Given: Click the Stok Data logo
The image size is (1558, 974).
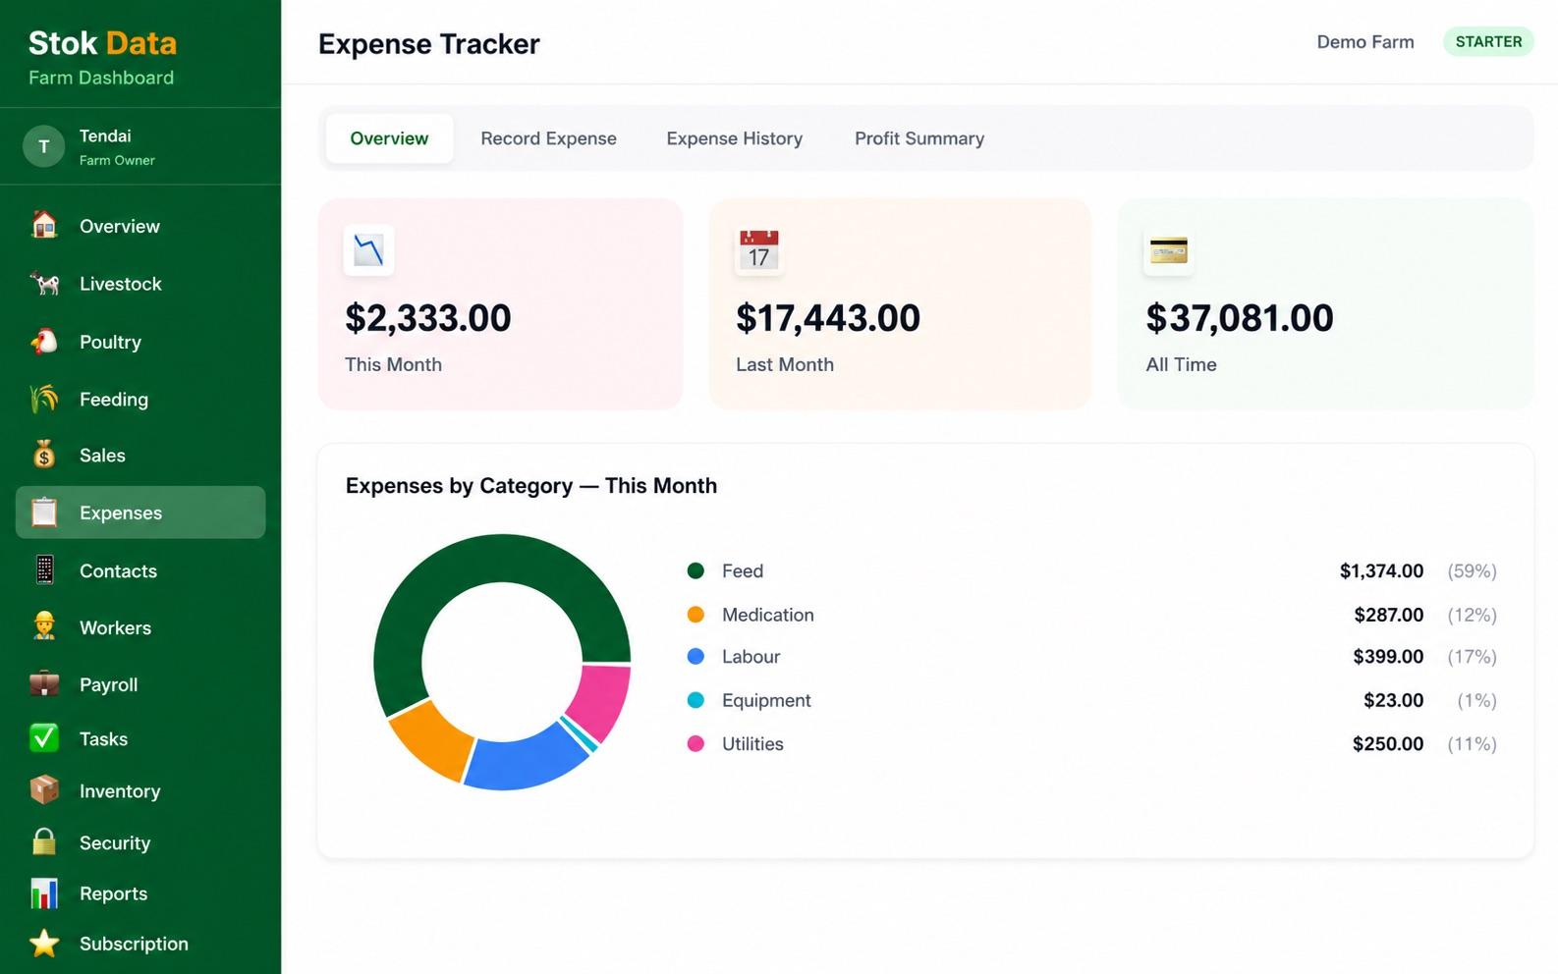Looking at the screenshot, I should coord(102,43).
